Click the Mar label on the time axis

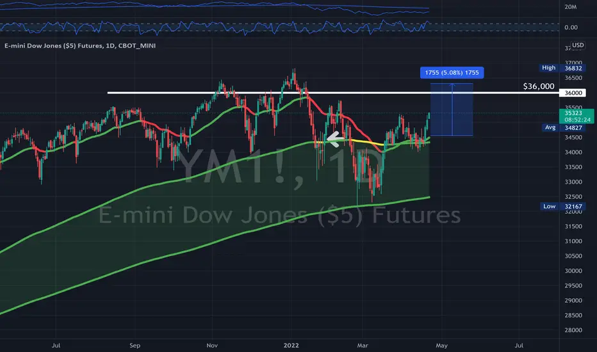pos(363,346)
